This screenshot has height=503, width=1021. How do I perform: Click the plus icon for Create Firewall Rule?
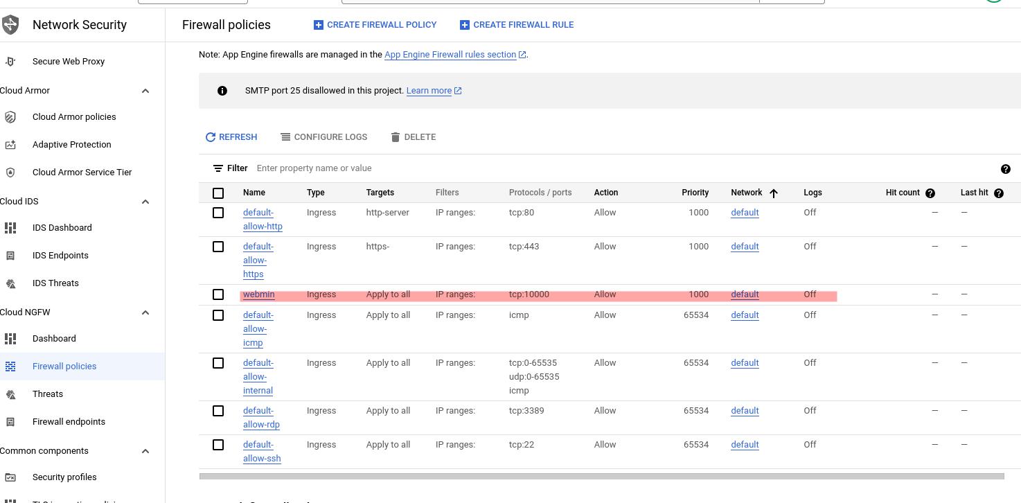coord(465,25)
